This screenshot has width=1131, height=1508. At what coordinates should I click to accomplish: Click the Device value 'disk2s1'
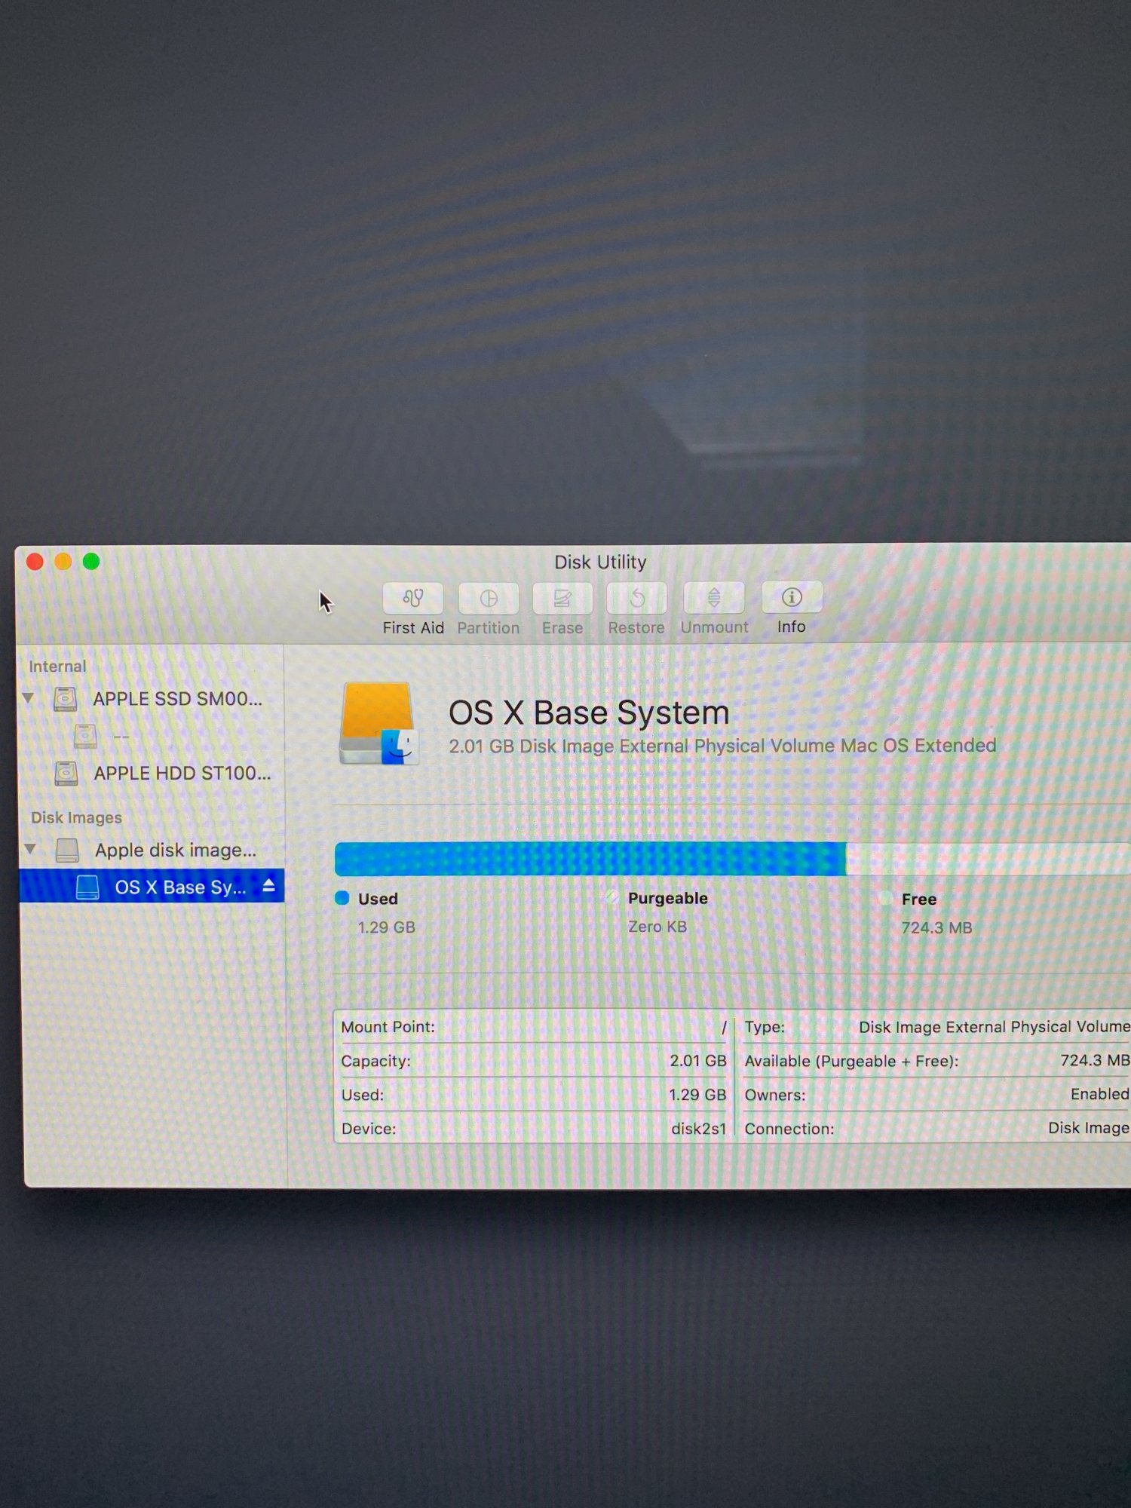point(698,1129)
